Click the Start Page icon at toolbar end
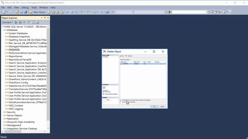The image size is (248, 139). (224, 12)
